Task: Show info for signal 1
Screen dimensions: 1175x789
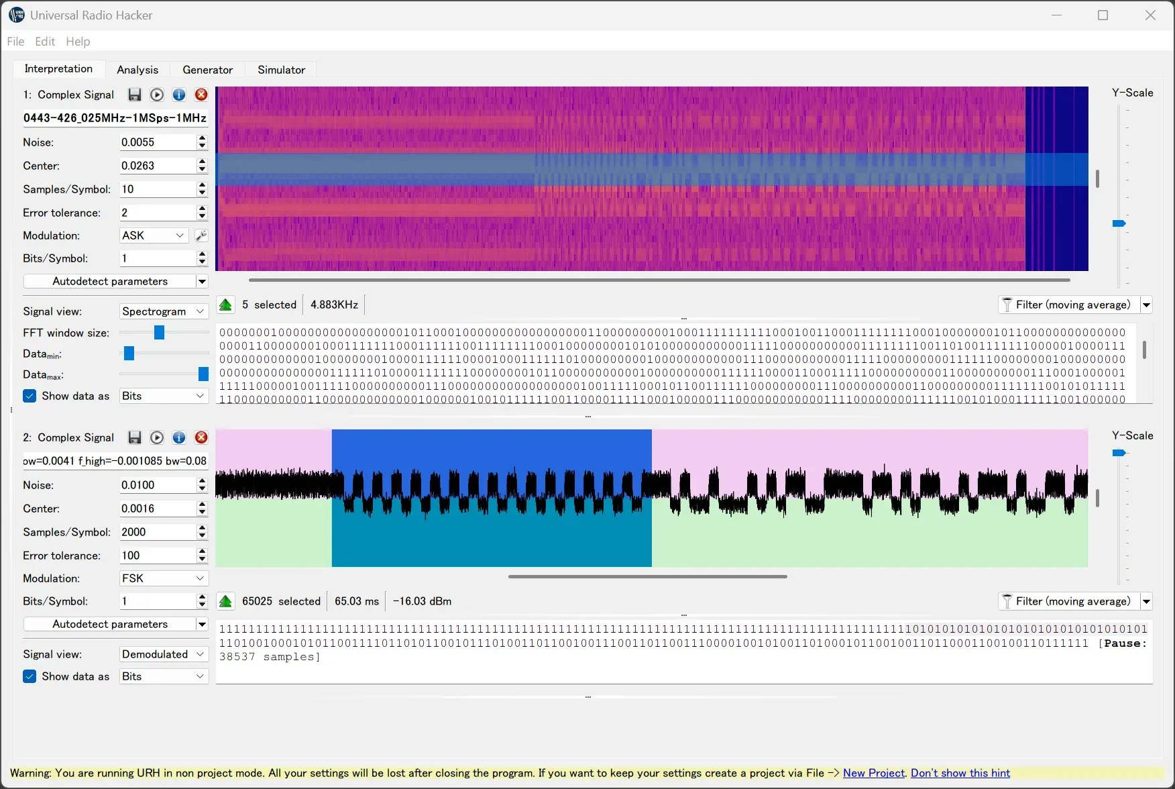Action: 179,95
